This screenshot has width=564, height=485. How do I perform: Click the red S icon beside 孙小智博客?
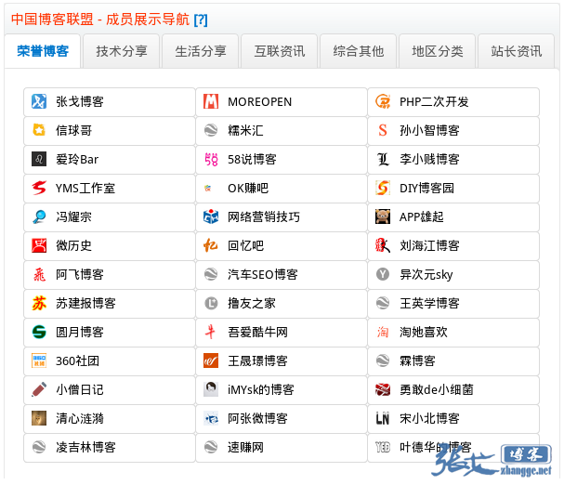pyautogui.click(x=383, y=130)
